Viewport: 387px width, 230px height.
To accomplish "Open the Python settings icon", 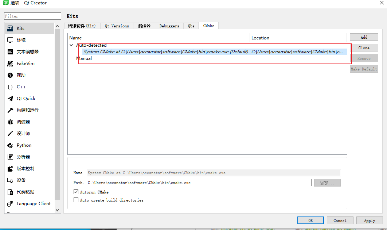I will pos(10,145).
